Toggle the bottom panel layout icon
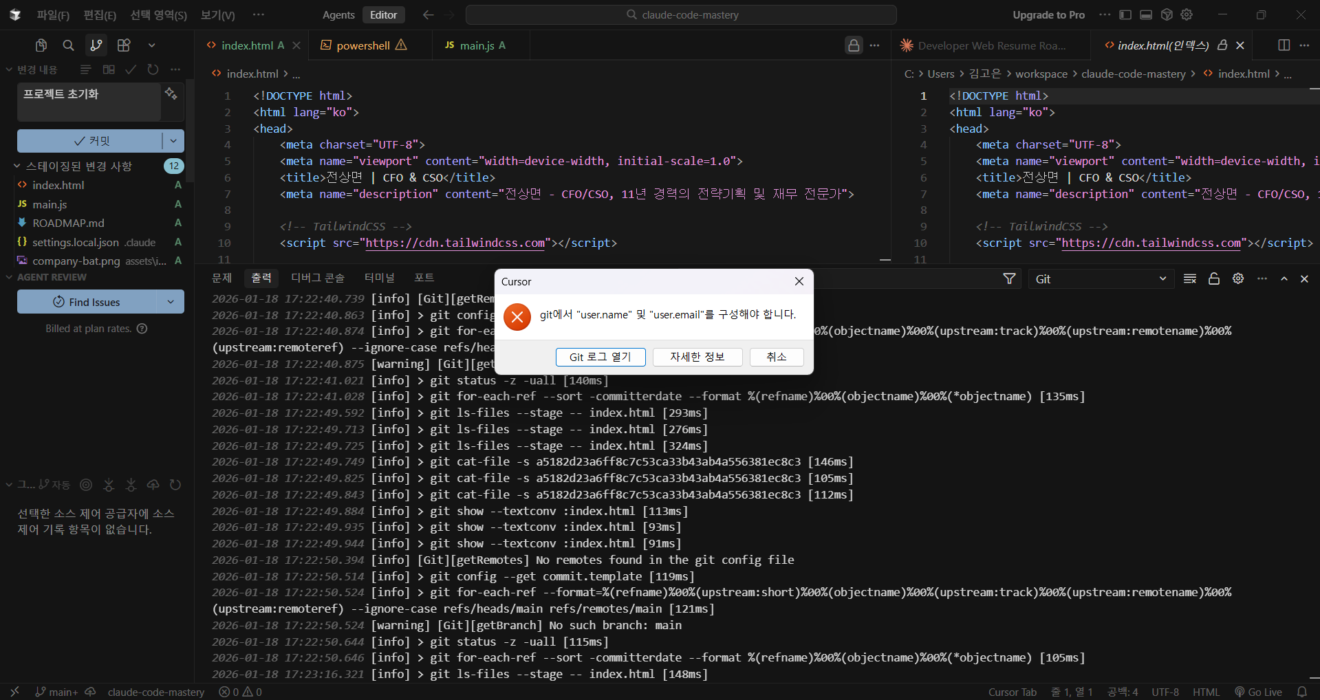The height and width of the screenshot is (700, 1320). pos(1146,14)
